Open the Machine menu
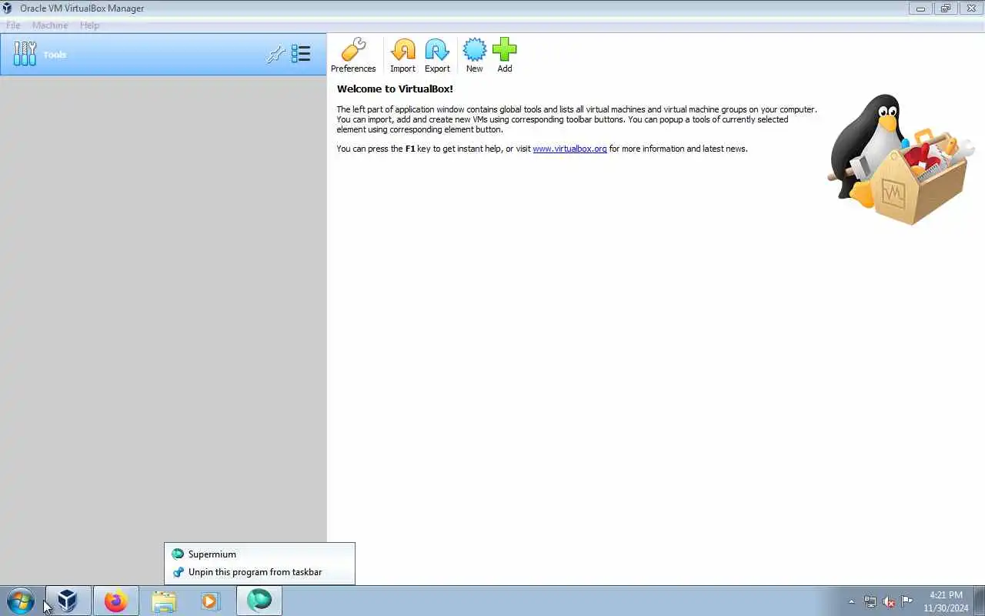The width and height of the screenshot is (985, 616). (50, 25)
